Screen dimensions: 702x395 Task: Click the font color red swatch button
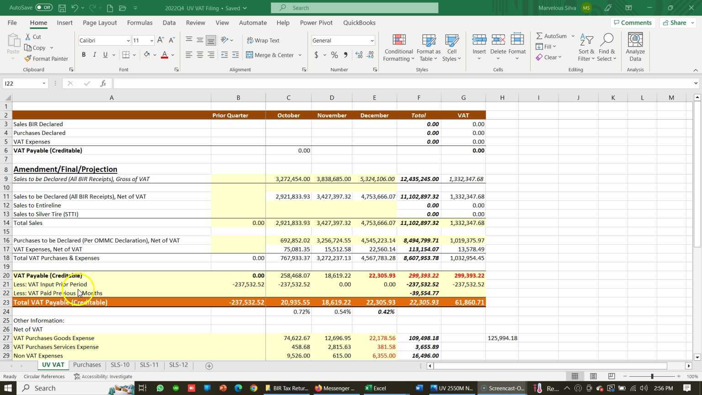pos(165,55)
